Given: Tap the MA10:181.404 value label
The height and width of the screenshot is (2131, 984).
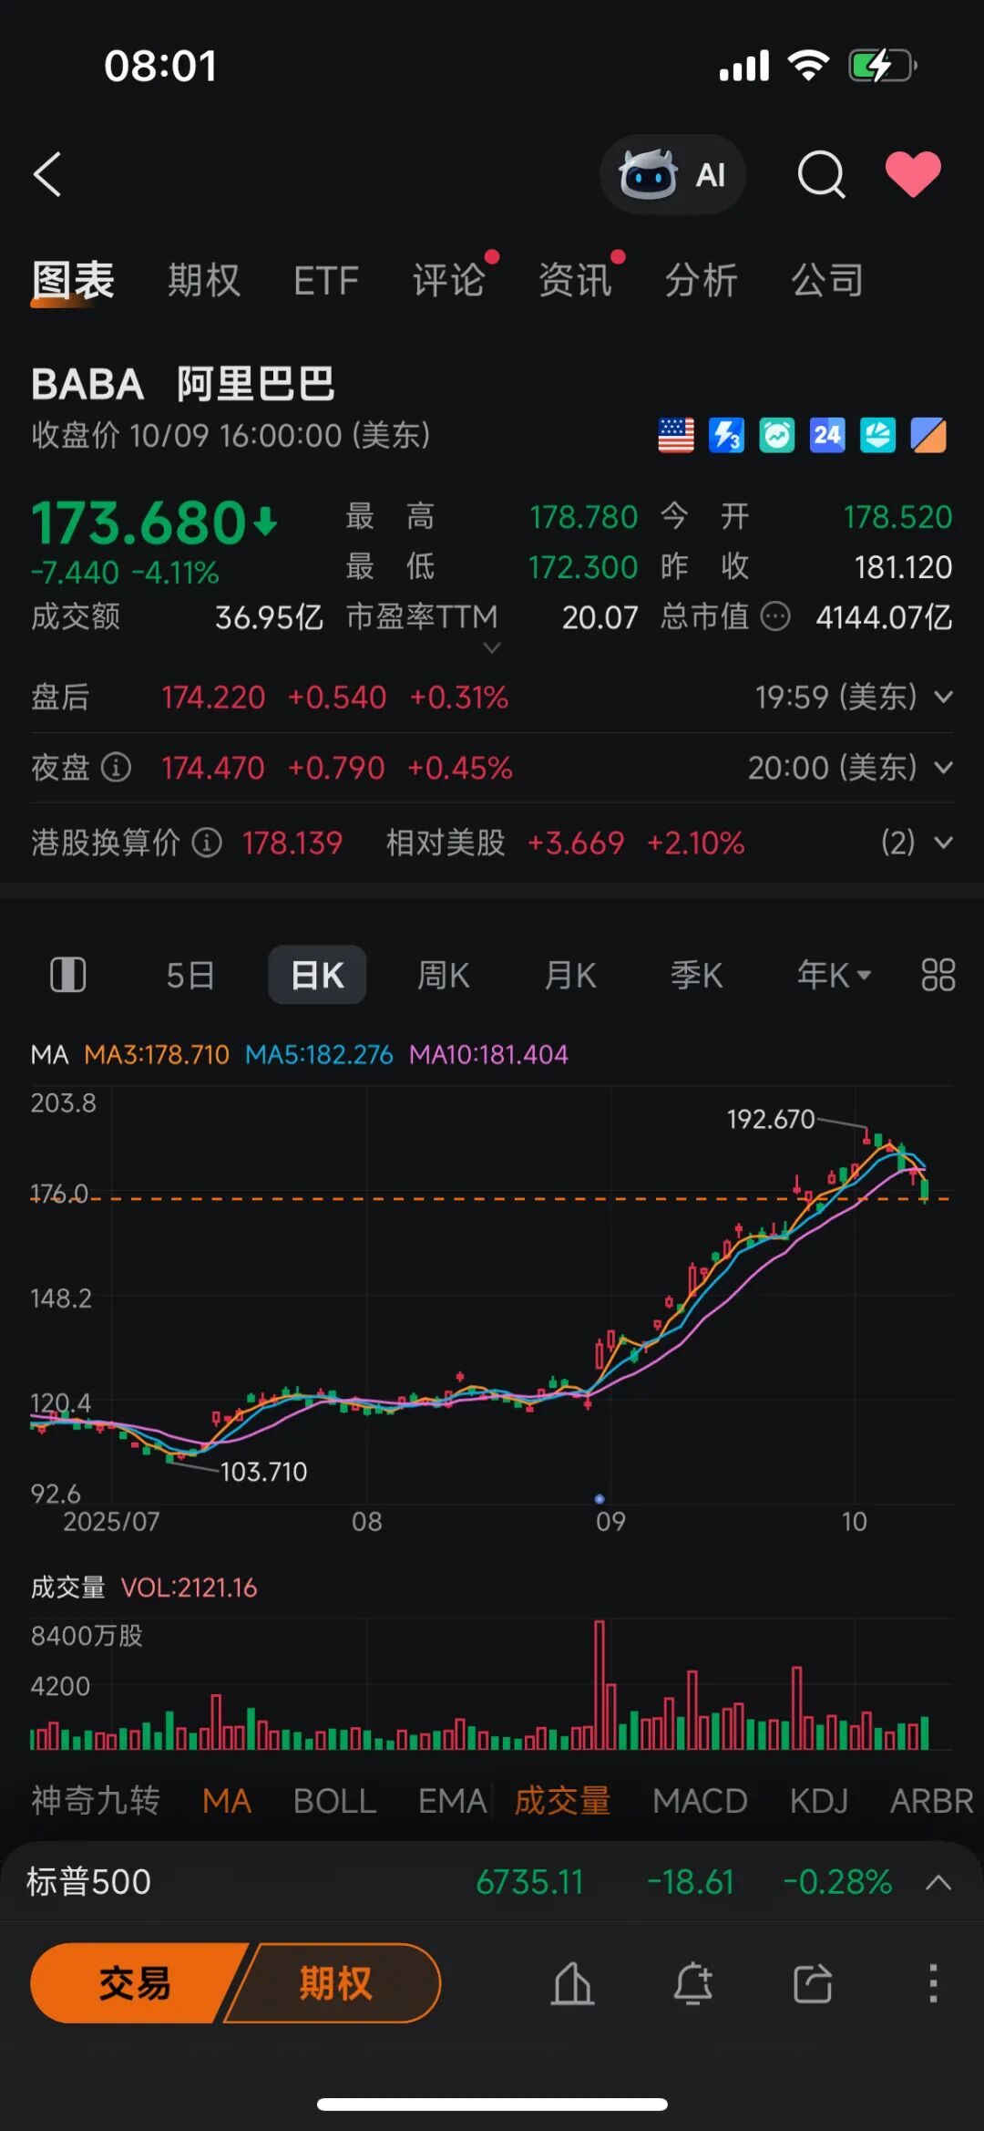Looking at the screenshot, I should pyautogui.click(x=488, y=1055).
